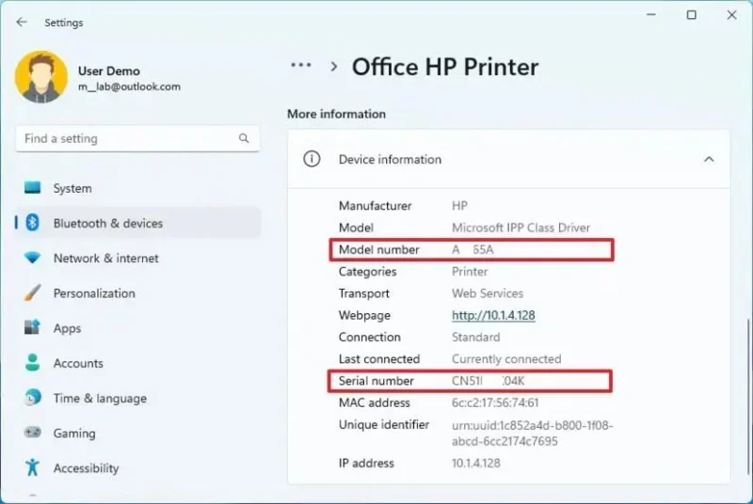
Task: Select Microsoft IPP Class Driver text
Action: 521,228
